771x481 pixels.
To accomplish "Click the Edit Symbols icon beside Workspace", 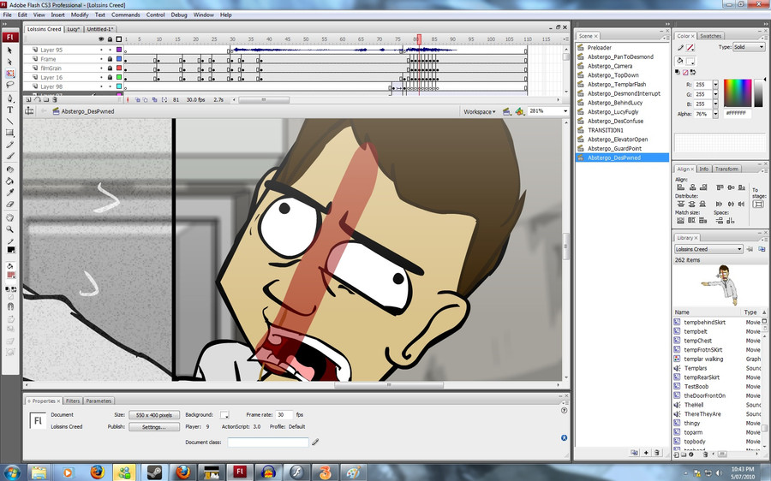I will point(519,112).
